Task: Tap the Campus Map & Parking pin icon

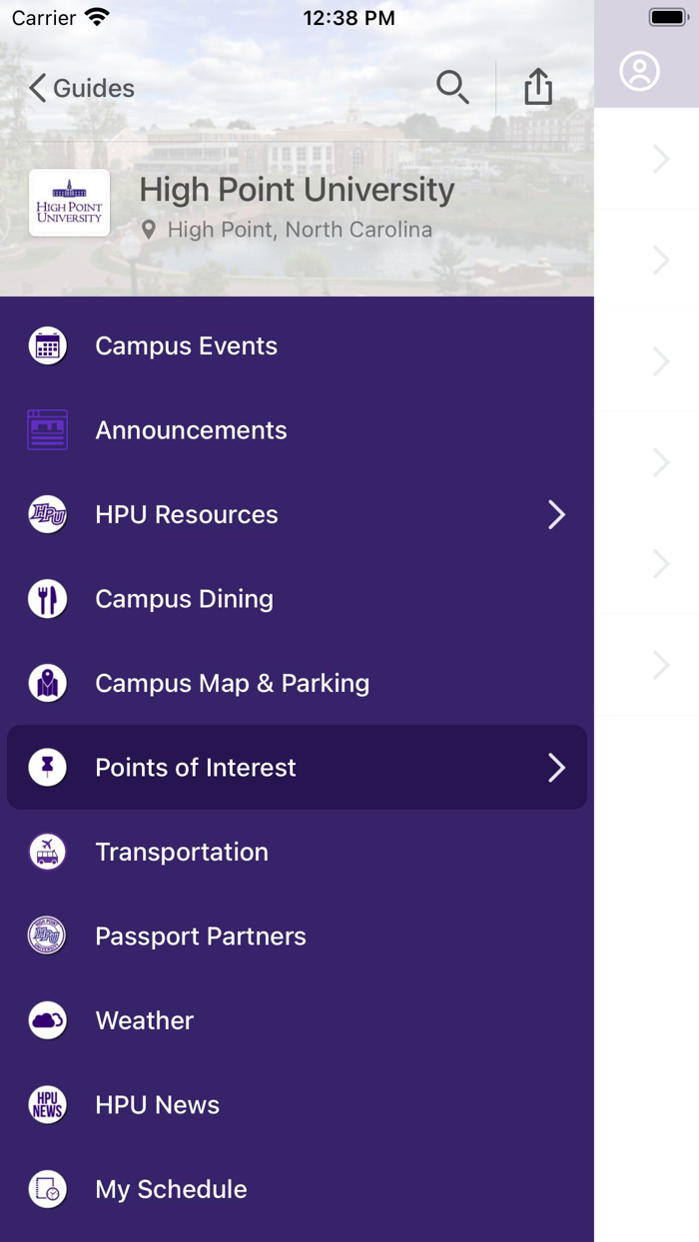Action: (47, 683)
